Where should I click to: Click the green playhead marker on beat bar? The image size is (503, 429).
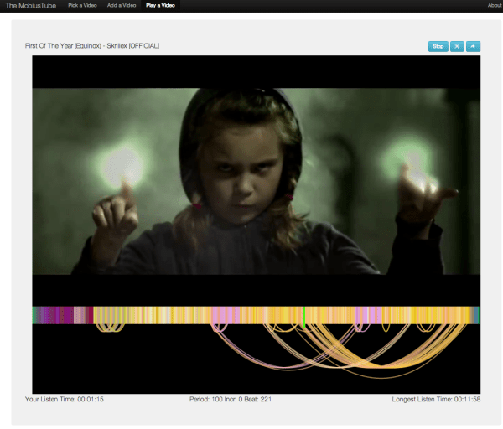coord(304,317)
